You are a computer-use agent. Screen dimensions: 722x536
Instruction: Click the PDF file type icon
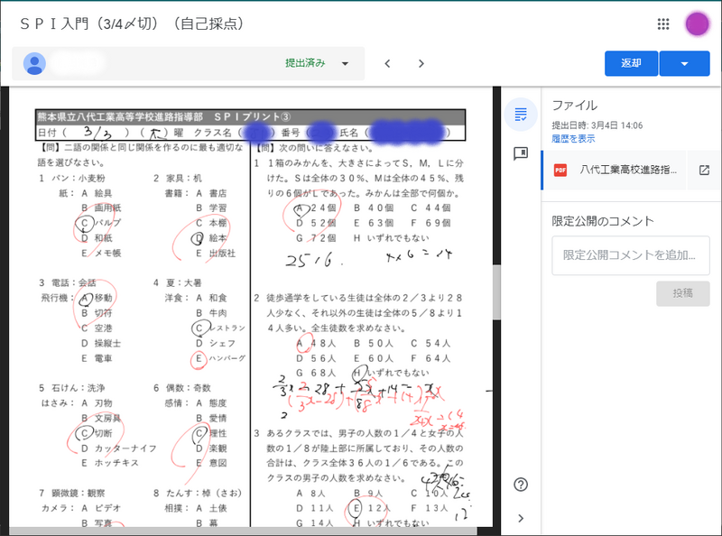click(x=560, y=171)
